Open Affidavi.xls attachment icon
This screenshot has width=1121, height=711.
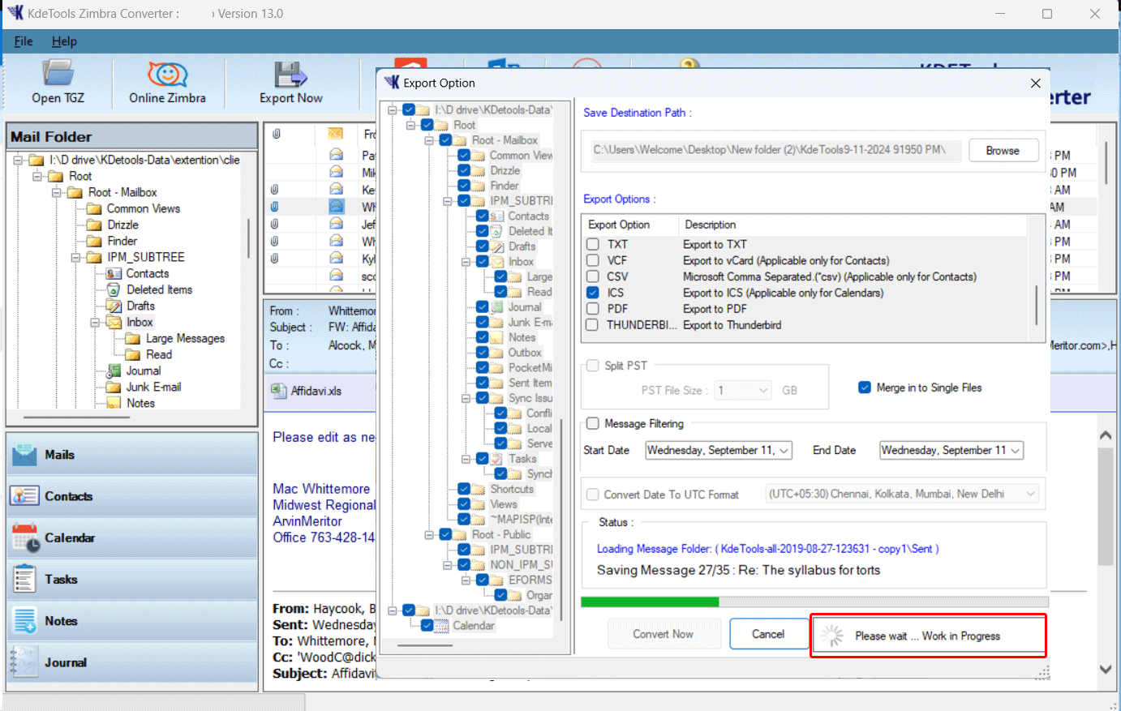tap(279, 391)
